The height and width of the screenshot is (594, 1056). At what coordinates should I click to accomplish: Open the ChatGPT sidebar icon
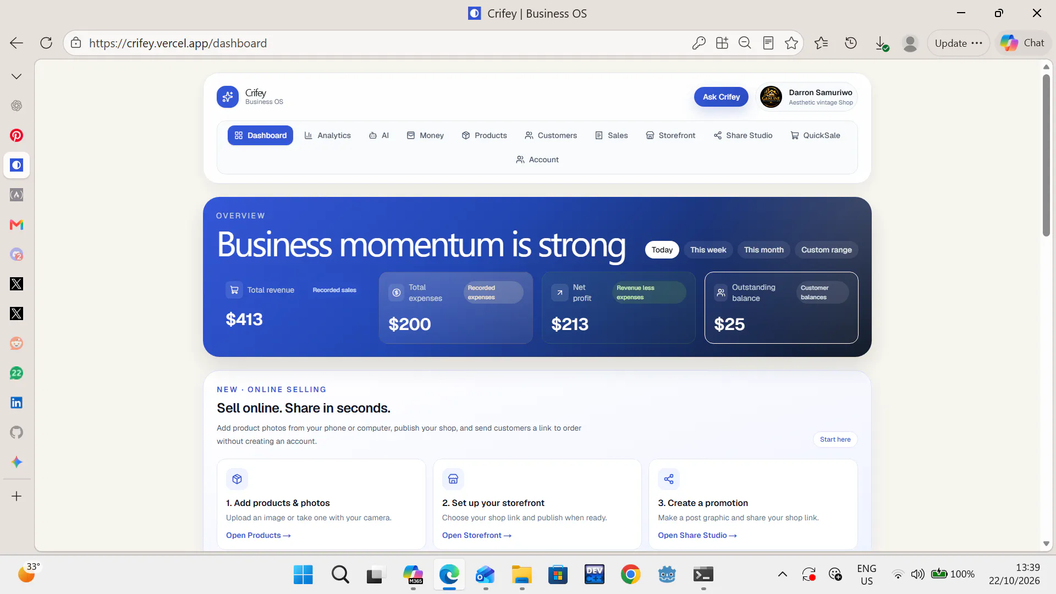[x=16, y=106]
